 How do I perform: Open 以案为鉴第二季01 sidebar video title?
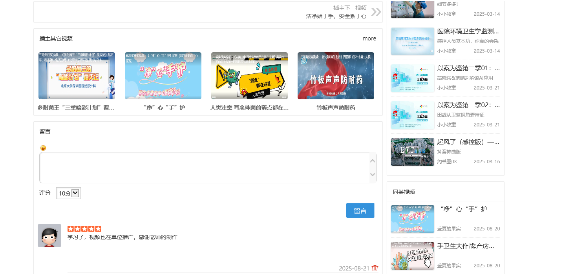[x=468, y=68]
